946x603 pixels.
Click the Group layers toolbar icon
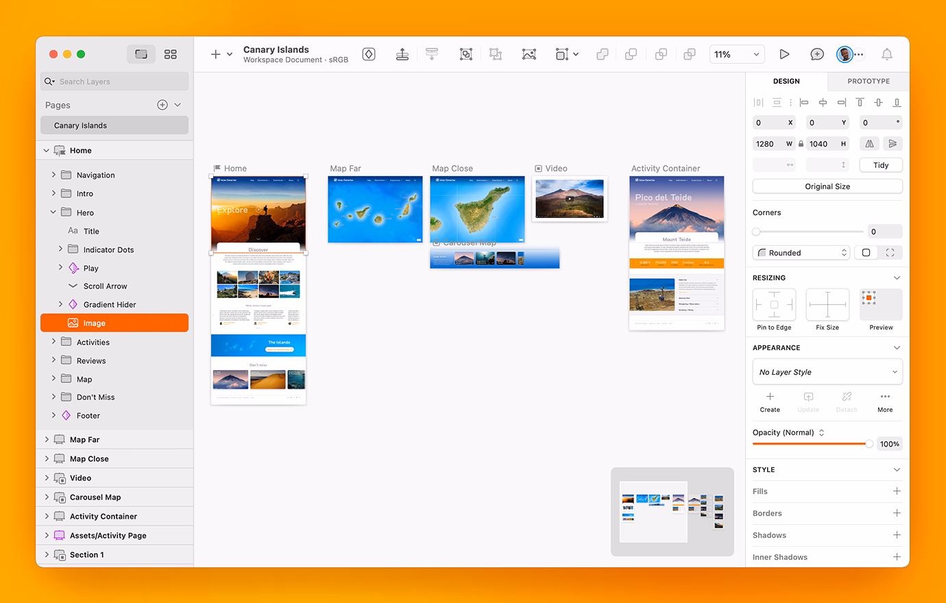(x=466, y=54)
